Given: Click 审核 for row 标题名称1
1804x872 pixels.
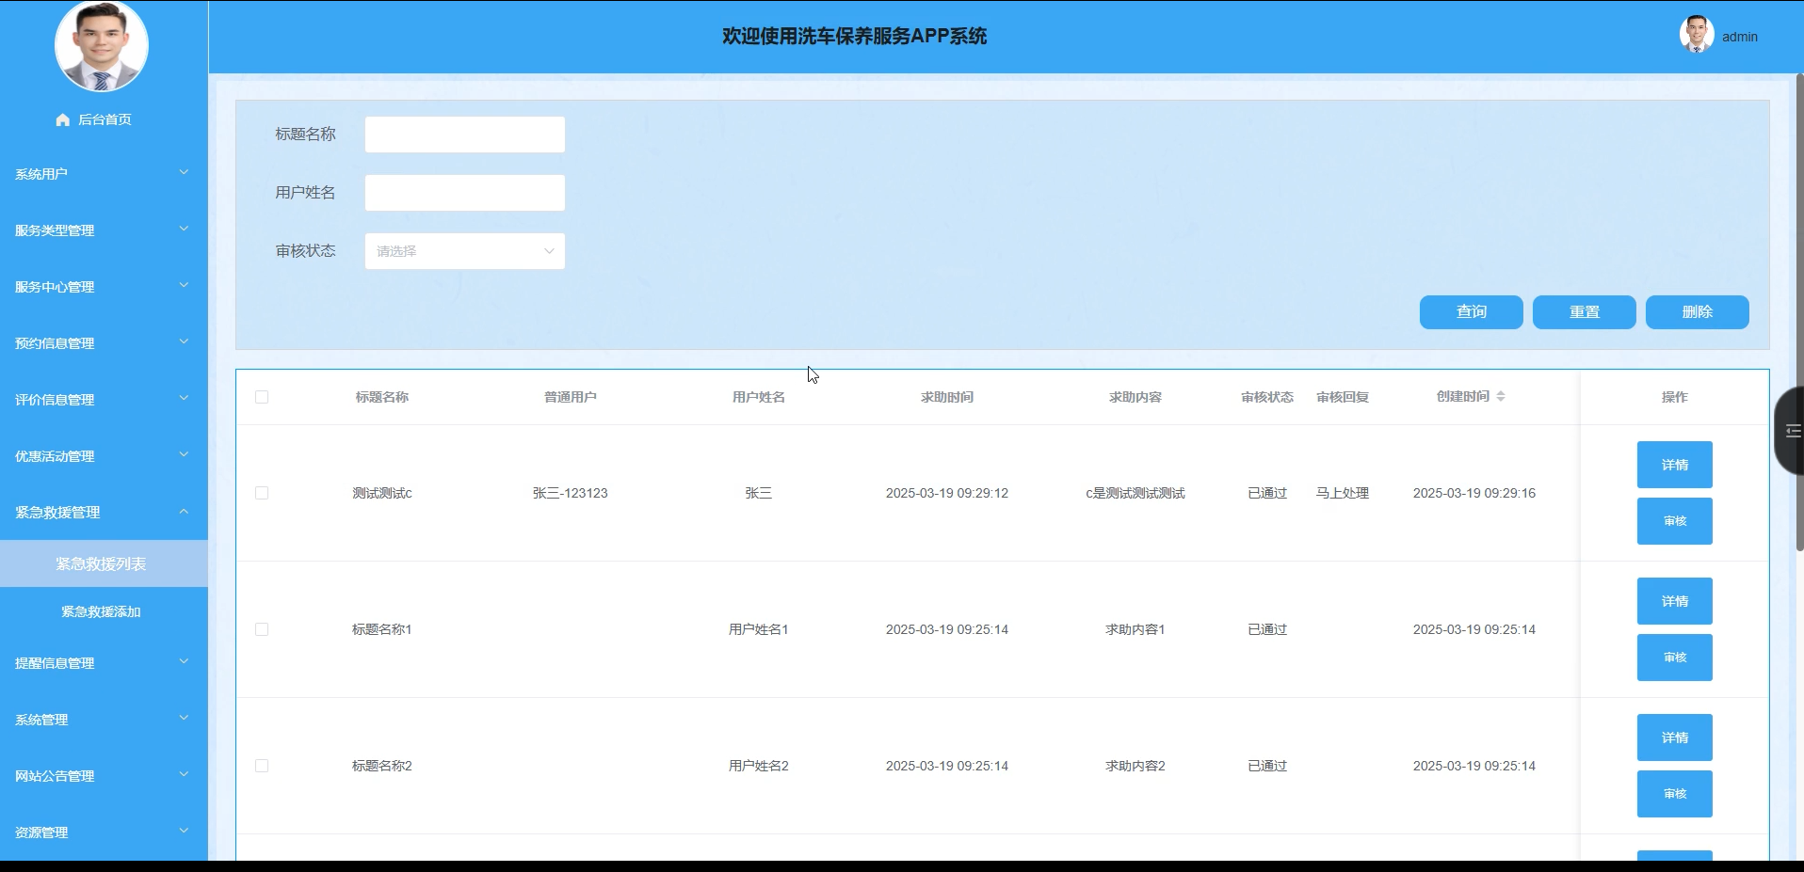Looking at the screenshot, I should (1674, 658).
